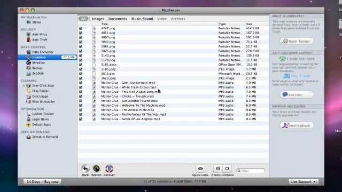Click the Uncheck all icon button
The height and width of the screenshot is (192, 342).
point(227,169)
